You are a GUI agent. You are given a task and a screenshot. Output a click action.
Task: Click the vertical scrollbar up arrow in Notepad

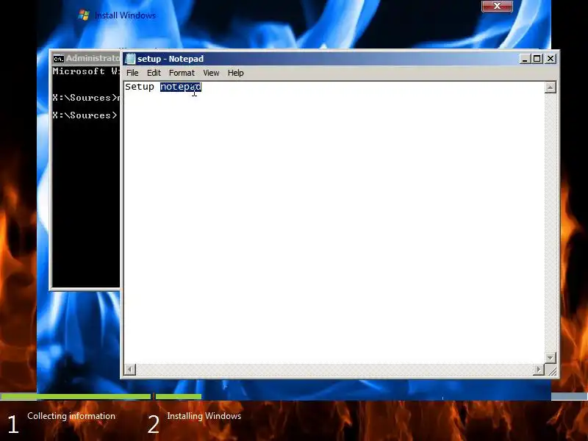550,87
